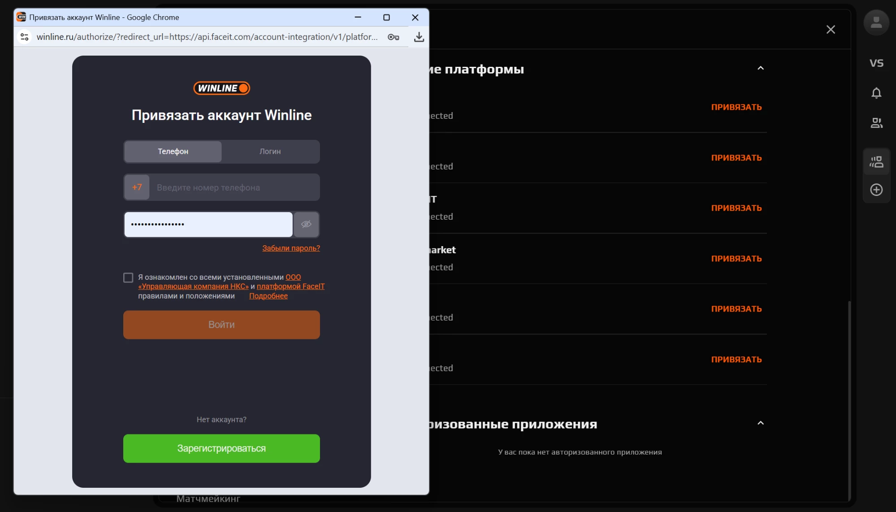Open party group icon in FACEIT sidebar
This screenshot has height=512, width=896.
pyautogui.click(x=876, y=162)
